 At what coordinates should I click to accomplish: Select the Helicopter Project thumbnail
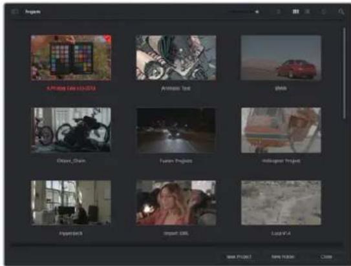pos(281,130)
